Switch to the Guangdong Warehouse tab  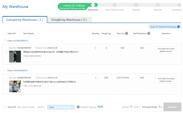coord(25,20)
